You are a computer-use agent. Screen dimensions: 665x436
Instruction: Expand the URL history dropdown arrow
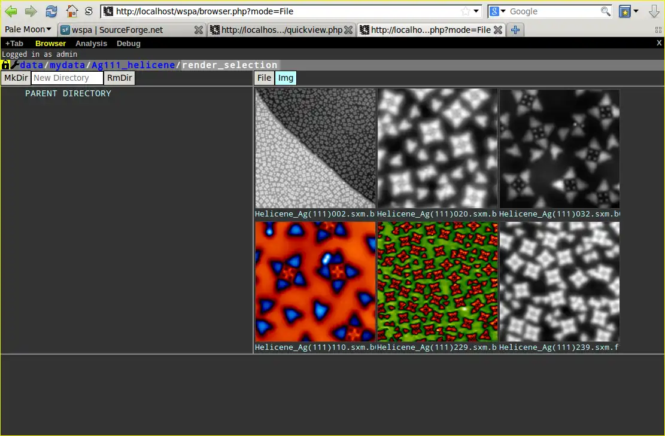pos(476,11)
